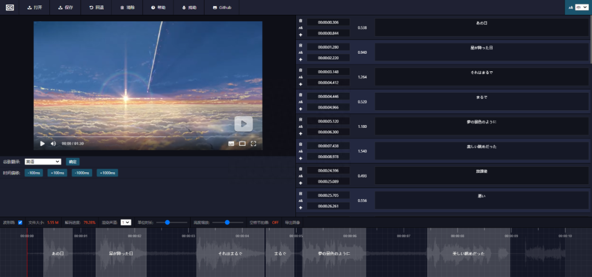Screen dimensions: 592x277
Task: Toggle subtitles display in video player
Action: (231, 144)
